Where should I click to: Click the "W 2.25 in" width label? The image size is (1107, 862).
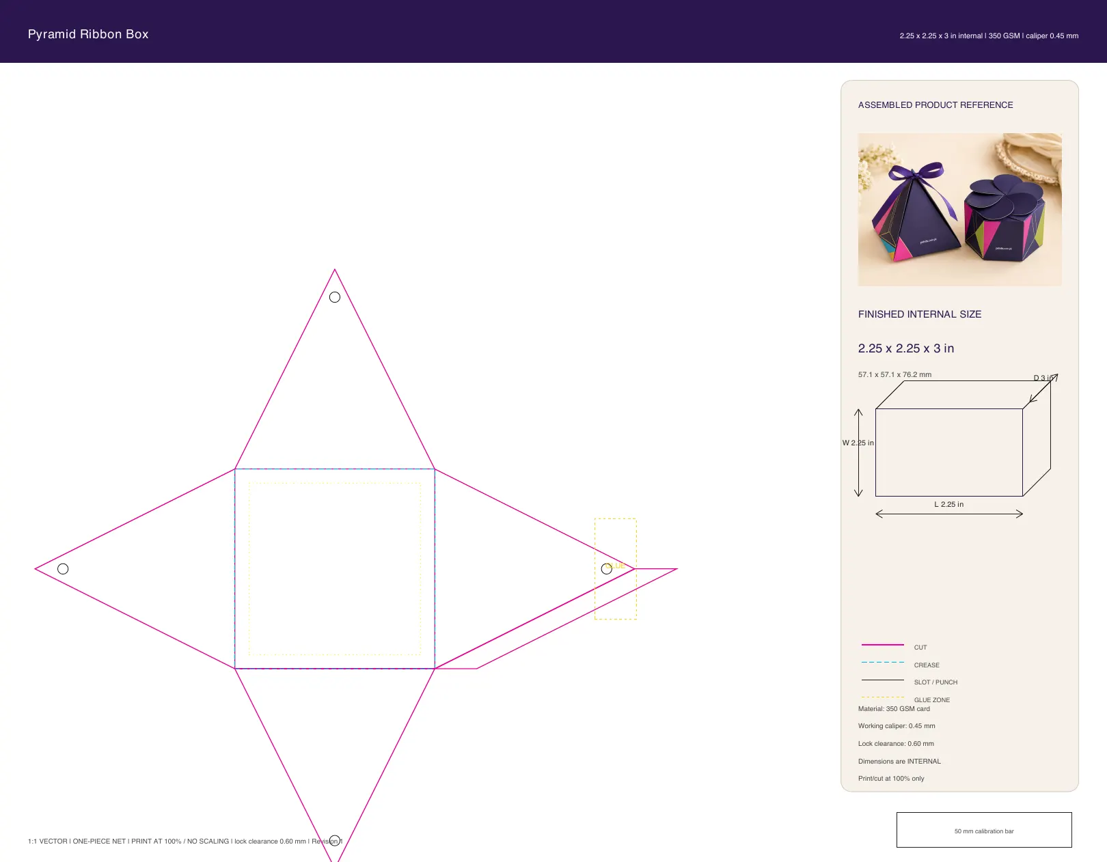(x=858, y=443)
